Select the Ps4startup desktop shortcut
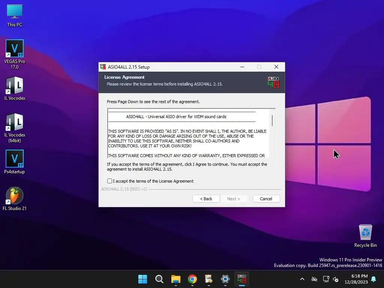This screenshot has width=384, height=288. pyautogui.click(x=15, y=162)
